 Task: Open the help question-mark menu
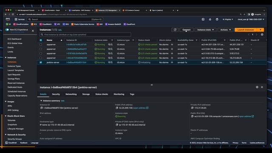coord(217,19)
